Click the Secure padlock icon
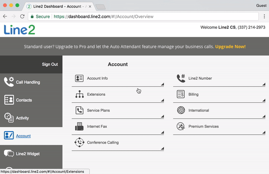 coord(32,17)
